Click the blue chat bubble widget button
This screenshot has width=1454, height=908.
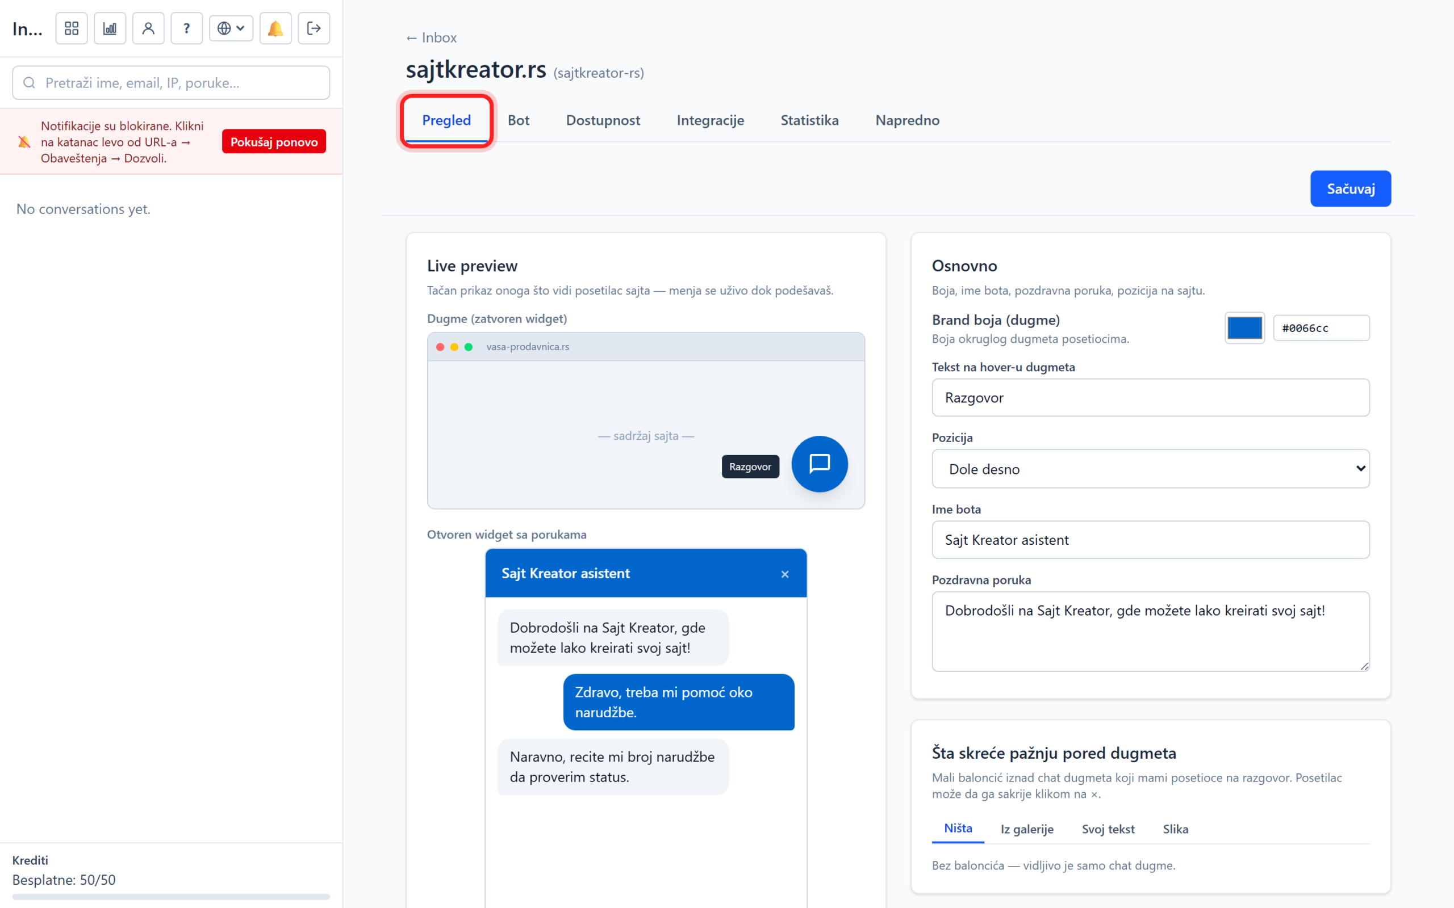click(820, 464)
